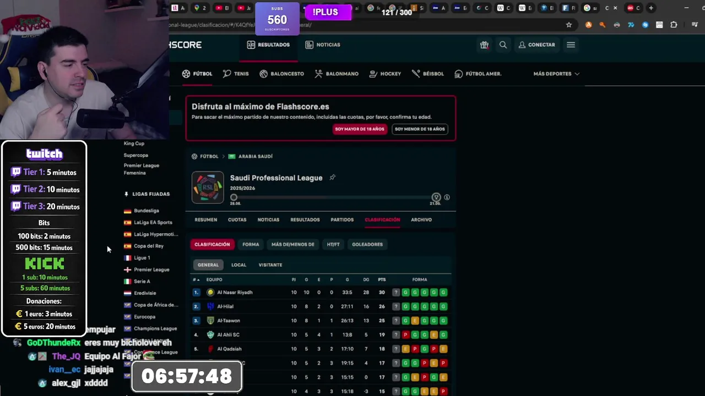The height and width of the screenshot is (396, 705).
Task: Click the Conectar login button
Action: pyautogui.click(x=537, y=45)
